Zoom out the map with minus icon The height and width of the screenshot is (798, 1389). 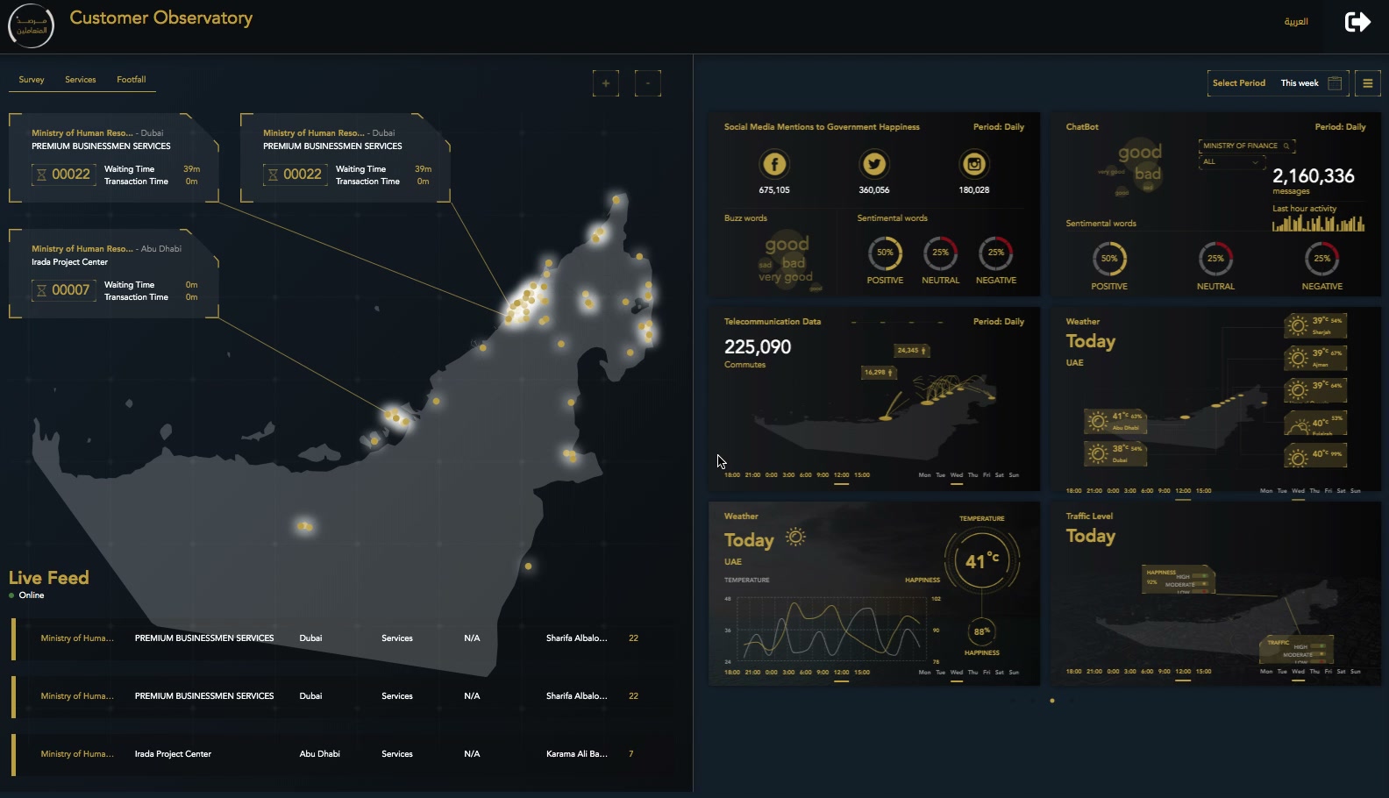click(647, 83)
